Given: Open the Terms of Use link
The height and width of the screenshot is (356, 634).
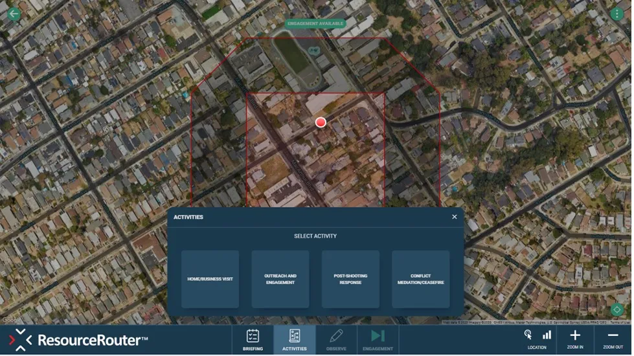Looking at the screenshot, I should point(619,322).
